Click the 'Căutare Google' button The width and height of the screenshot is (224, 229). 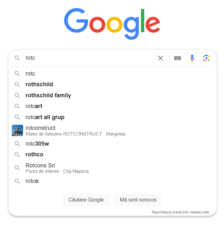coord(86,200)
